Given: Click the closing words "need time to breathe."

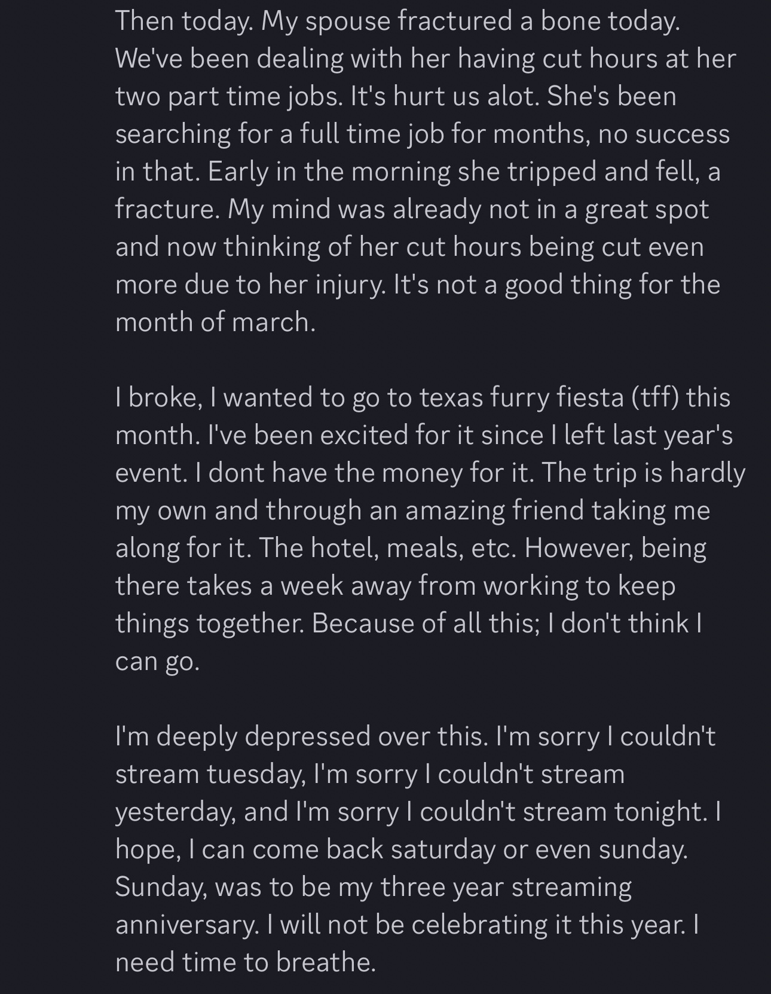Looking at the screenshot, I should tap(245, 962).
